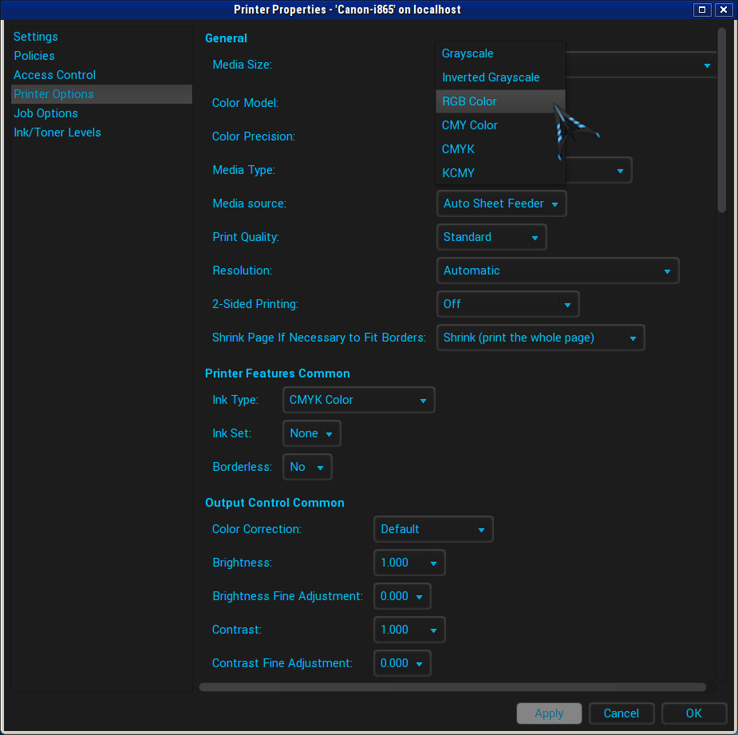738x735 pixels.
Task: Click the Media Size dropdown arrow
Action: coord(707,65)
